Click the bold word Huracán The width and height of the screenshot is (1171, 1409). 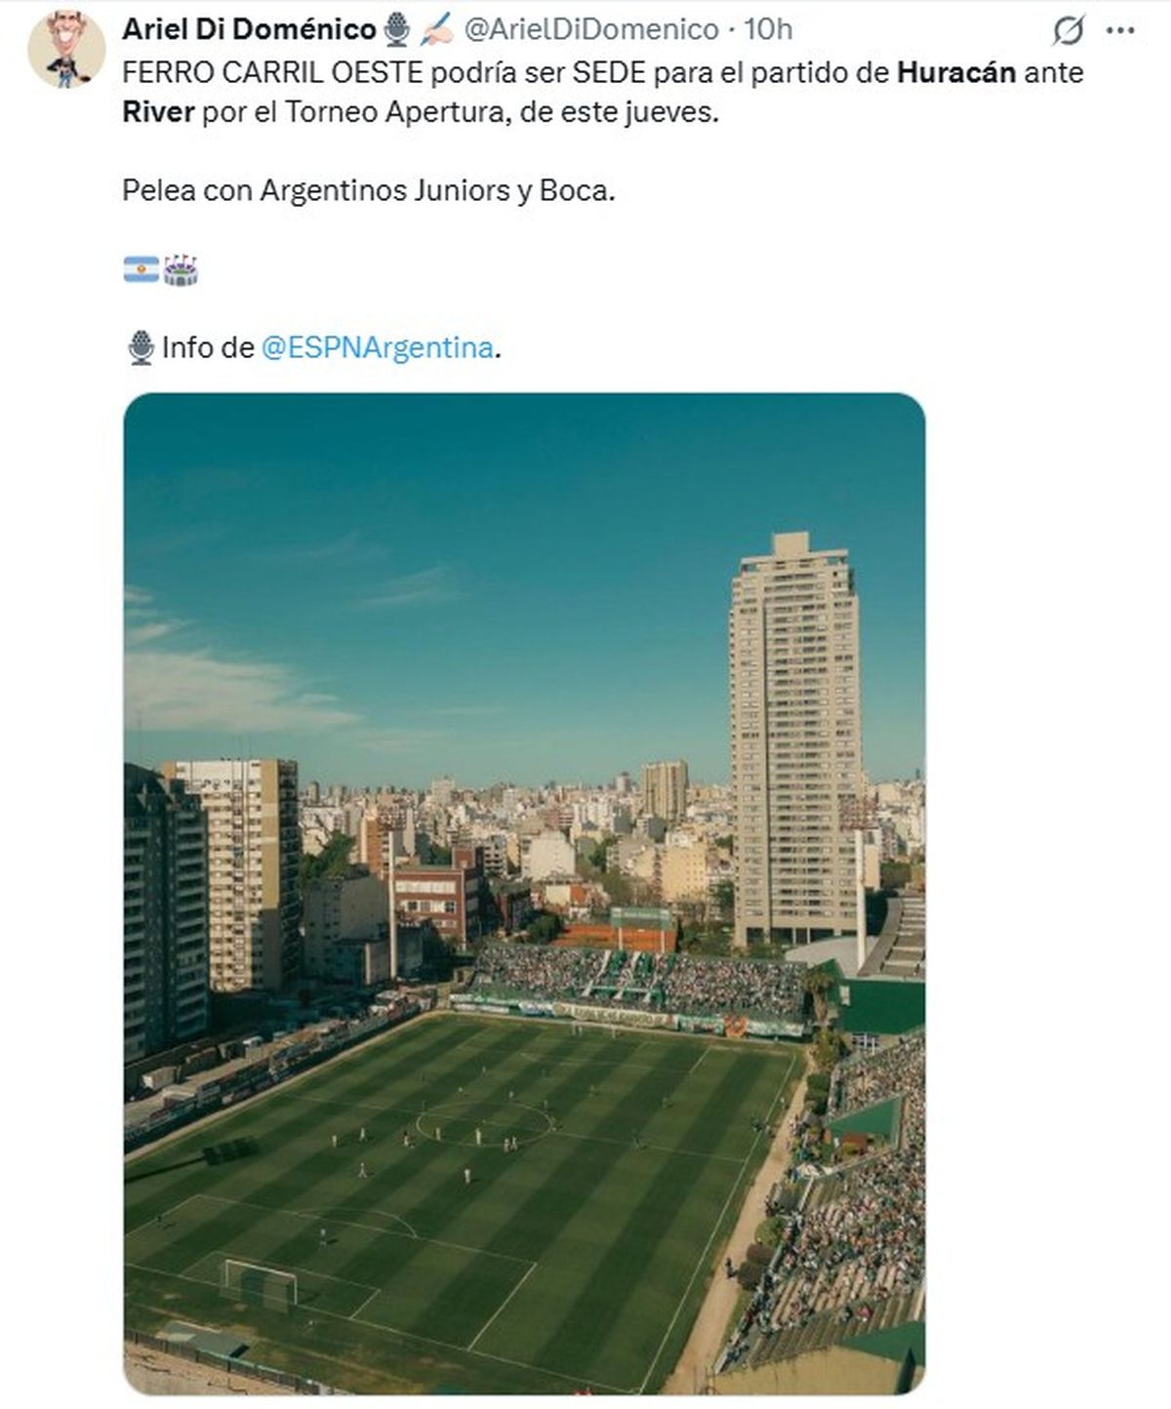coord(956,72)
